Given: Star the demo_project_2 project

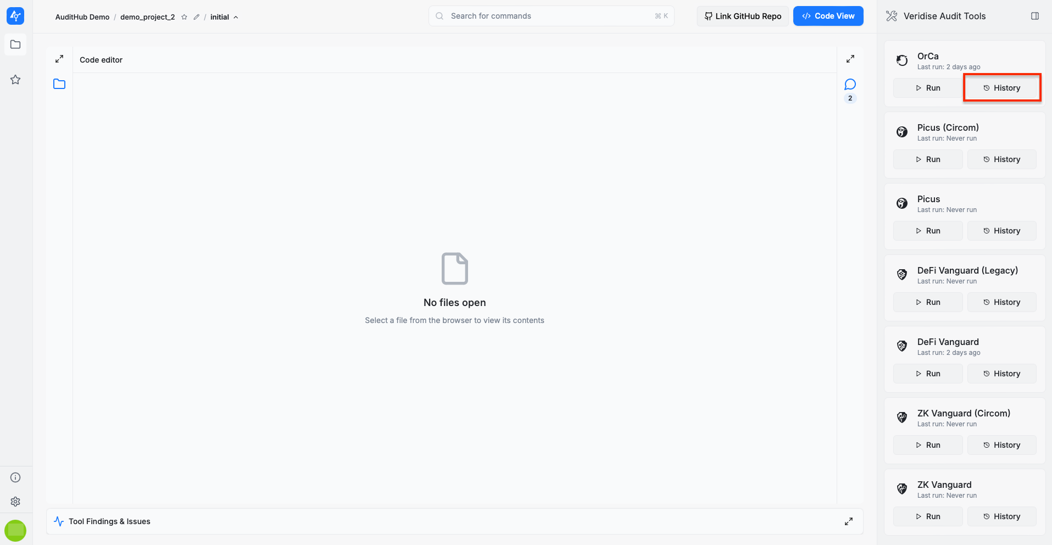Looking at the screenshot, I should [185, 17].
